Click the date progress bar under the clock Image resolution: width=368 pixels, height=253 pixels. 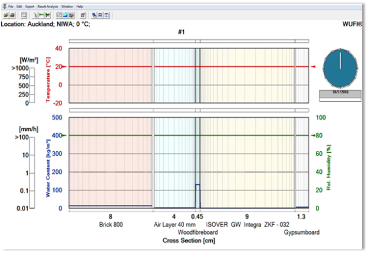(x=339, y=95)
